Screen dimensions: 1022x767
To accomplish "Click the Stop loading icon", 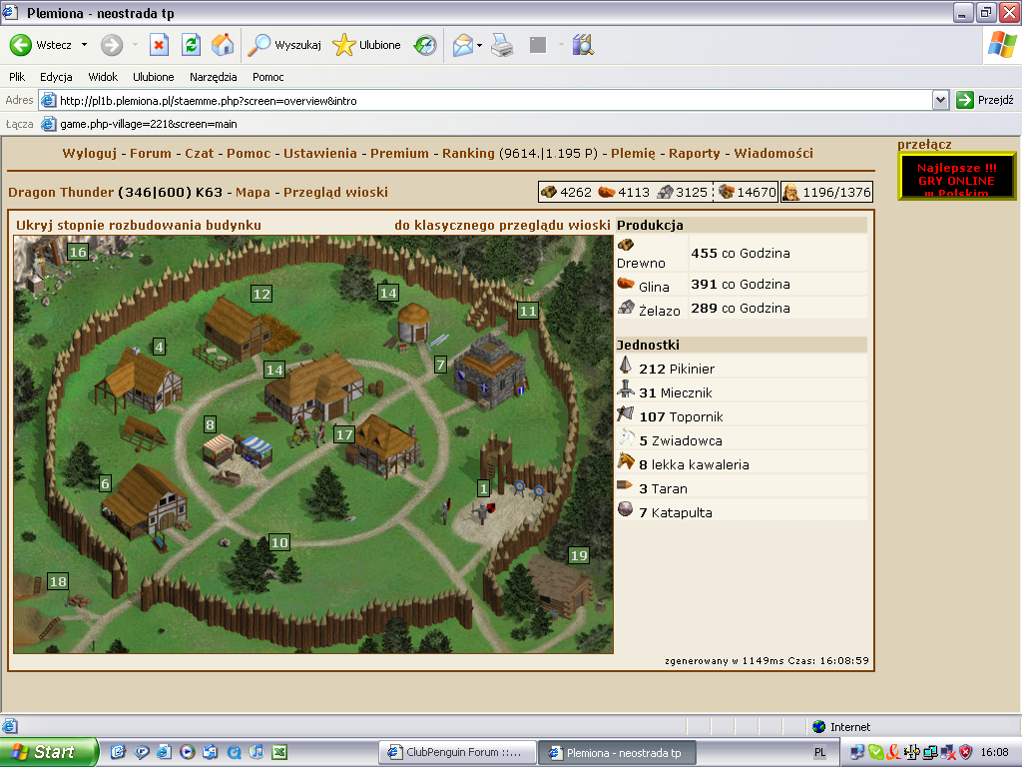I will pyautogui.click(x=159, y=45).
